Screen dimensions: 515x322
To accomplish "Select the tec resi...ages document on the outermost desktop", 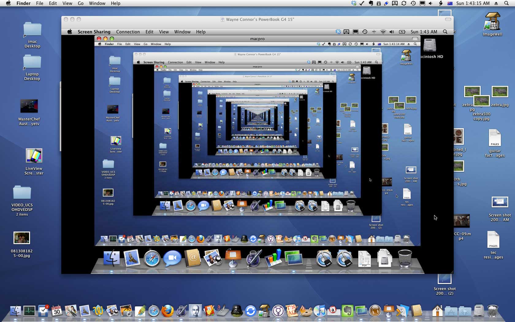I will pyautogui.click(x=493, y=245).
